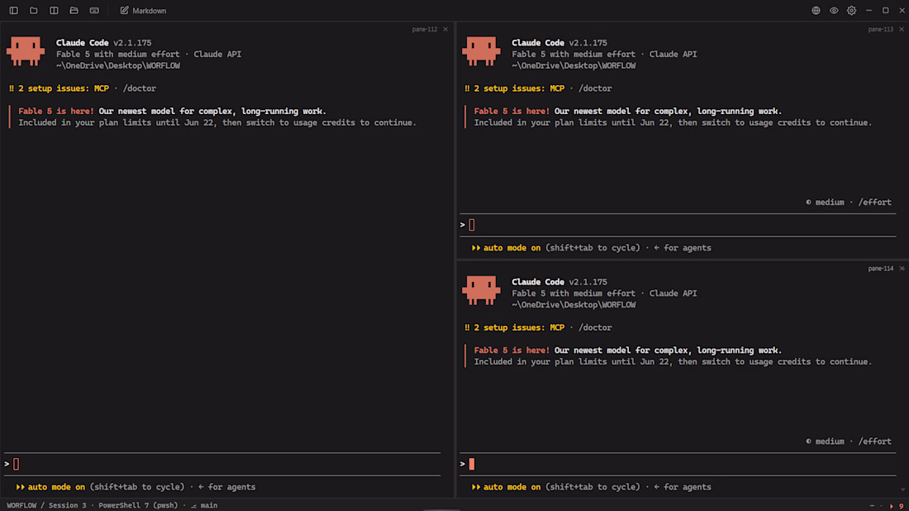Viewport: 909px width, 511px height.
Task: Click the keyboard icon in toolbar
Action: point(94,11)
